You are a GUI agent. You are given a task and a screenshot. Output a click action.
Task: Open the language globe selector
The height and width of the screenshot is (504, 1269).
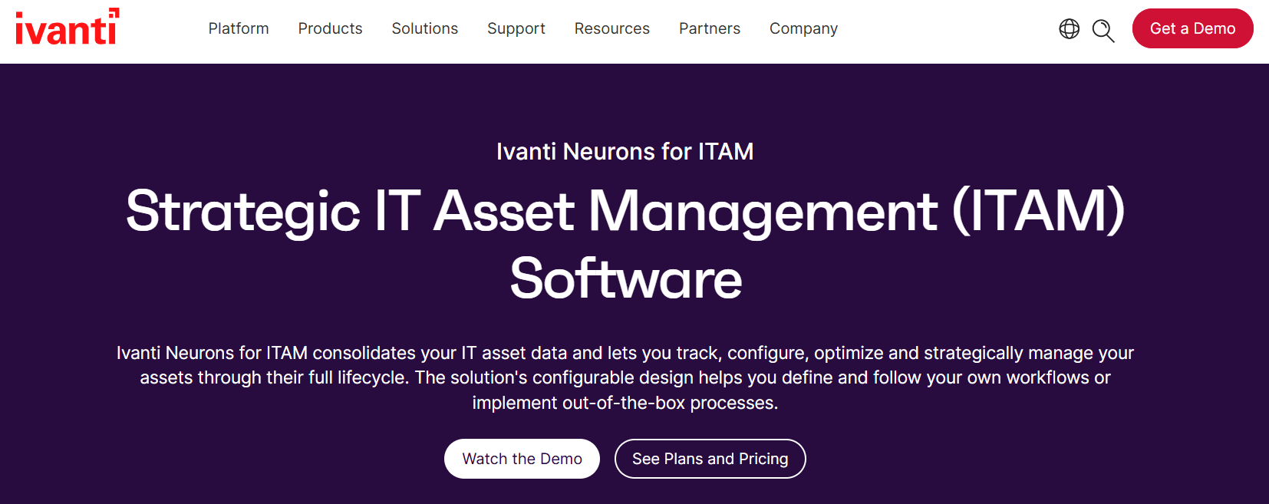click(1069, 29)
